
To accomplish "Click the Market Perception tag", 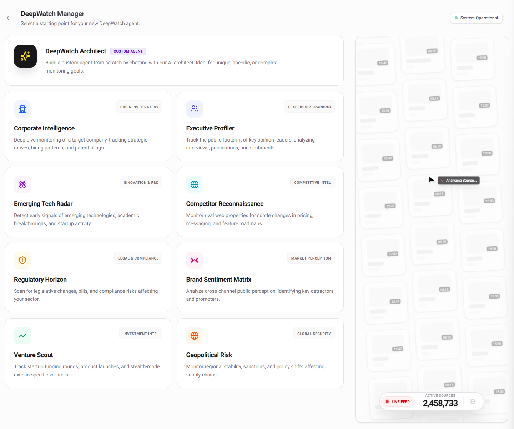I will 311,258.
